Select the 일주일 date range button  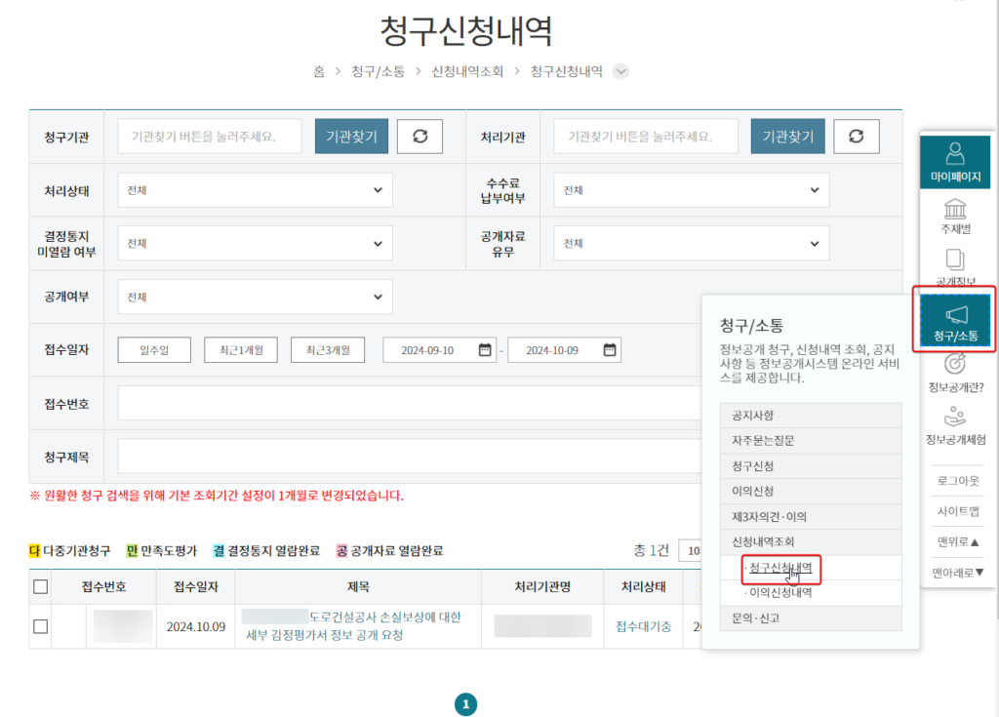coord(154,350)
